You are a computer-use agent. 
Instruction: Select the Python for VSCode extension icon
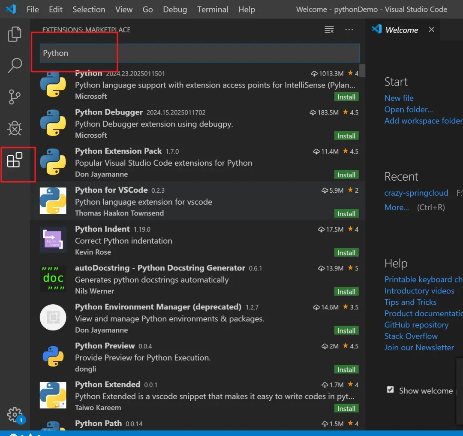pyautogui.click(x=53, y=201)
